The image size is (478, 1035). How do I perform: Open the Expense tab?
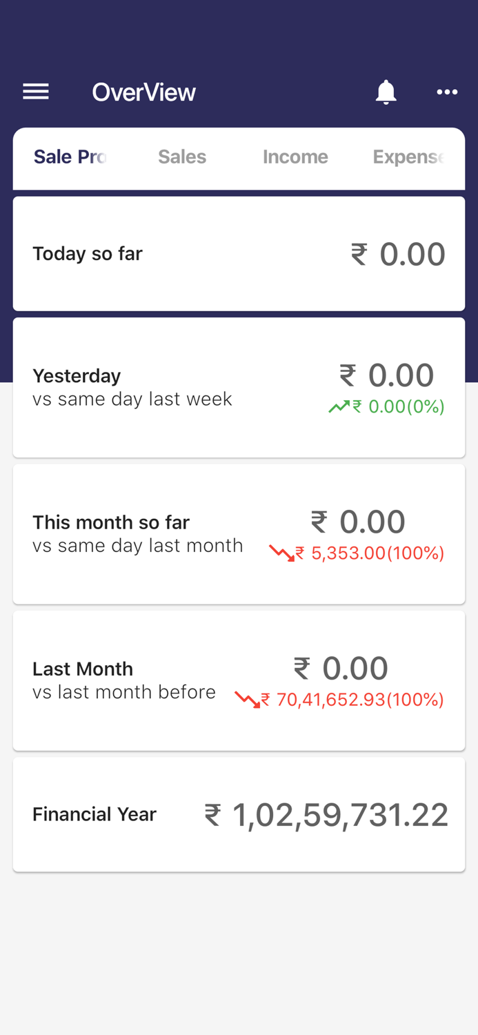[x=408, y=157]
